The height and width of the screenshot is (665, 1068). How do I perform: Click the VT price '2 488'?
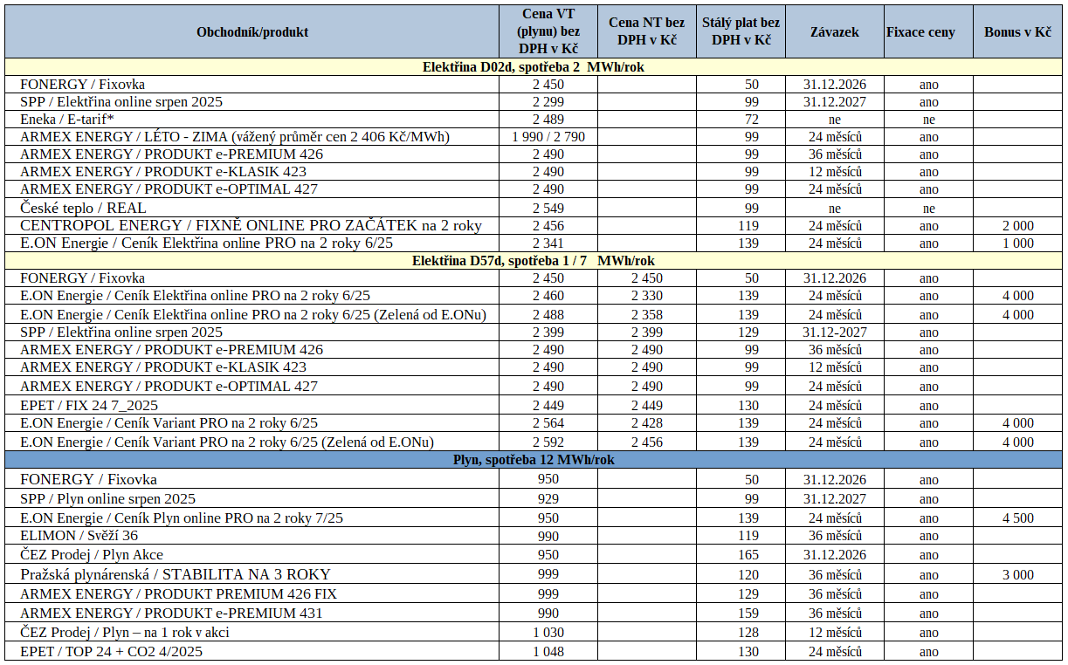coord(548,314)
